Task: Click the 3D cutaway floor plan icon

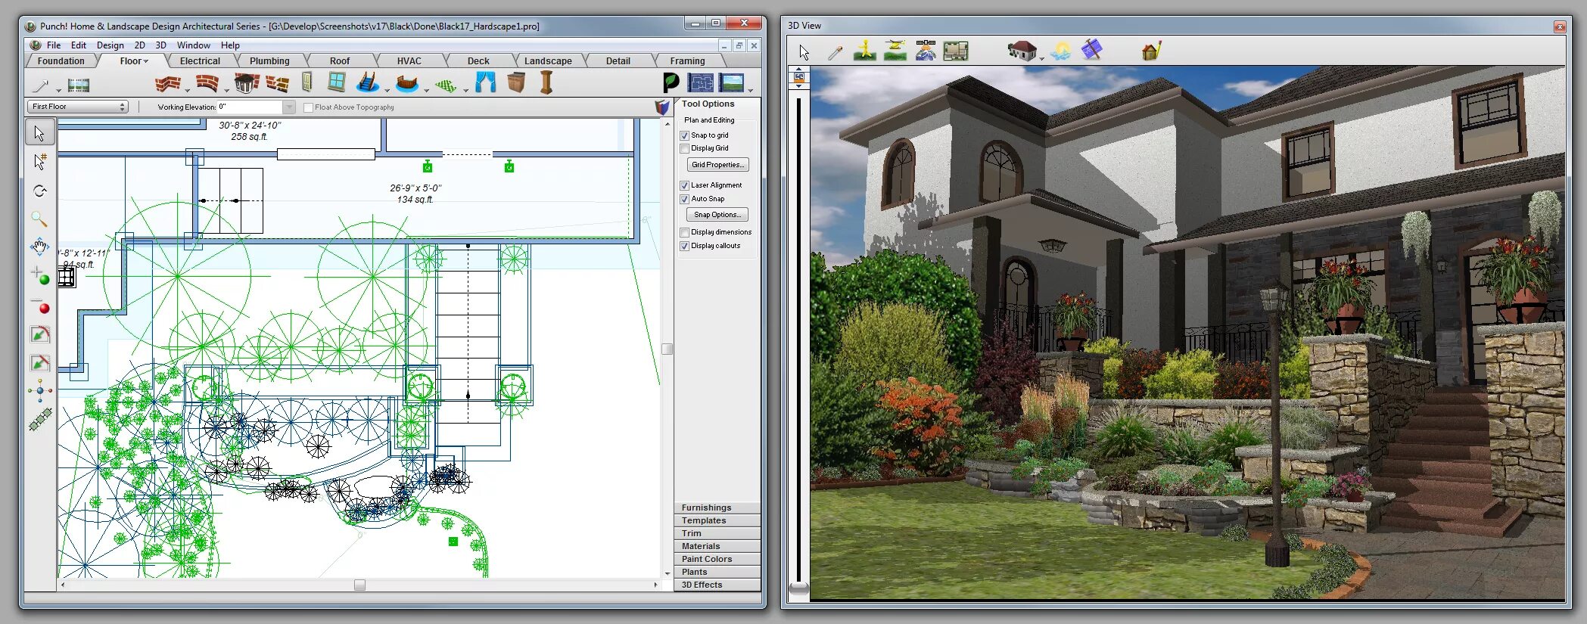Action: coord(956,51)
